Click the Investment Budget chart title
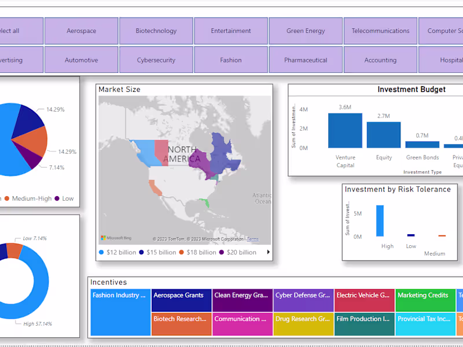Screen dimensions: 463x347 (x=411, y=90)
